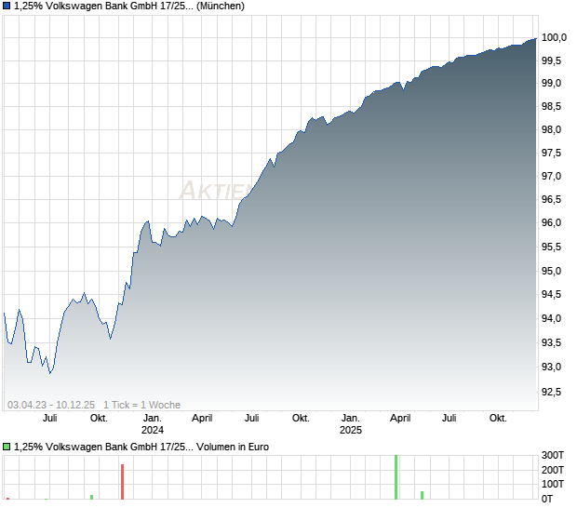This screenshot has height=508, width=577.
Task: Click the '93,5' price axis label
Action: pyautogui.click(x=551, y=342)
